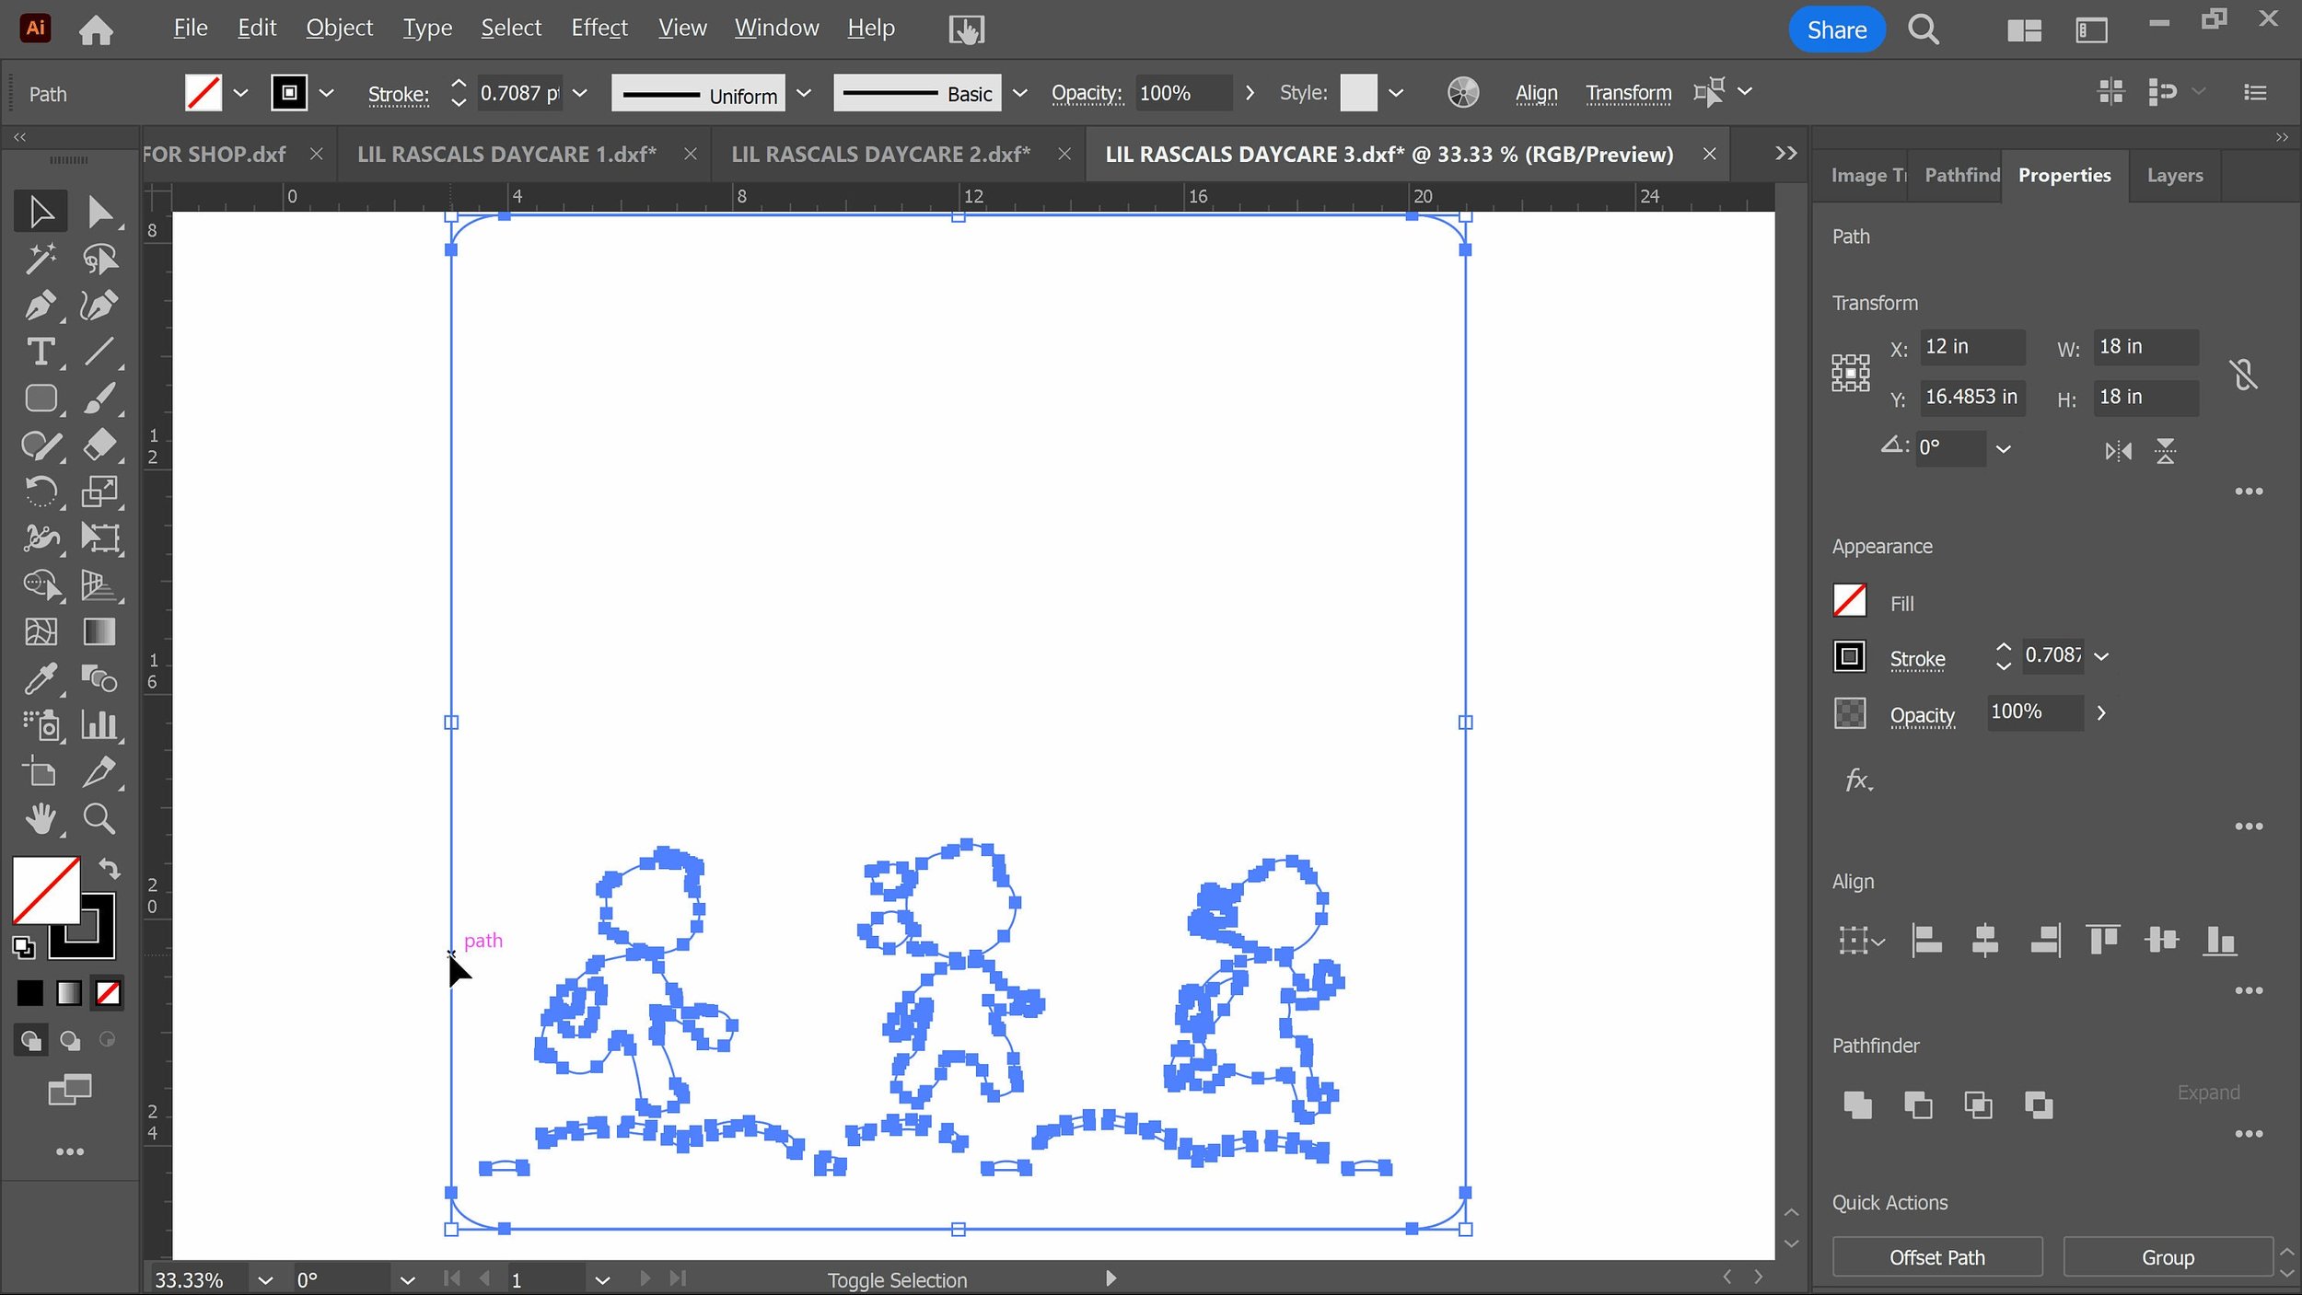Viewport: 2302px width, 1295px height.
Task: Open the Search magnifier in title bar
Action: pos(1924,29)
